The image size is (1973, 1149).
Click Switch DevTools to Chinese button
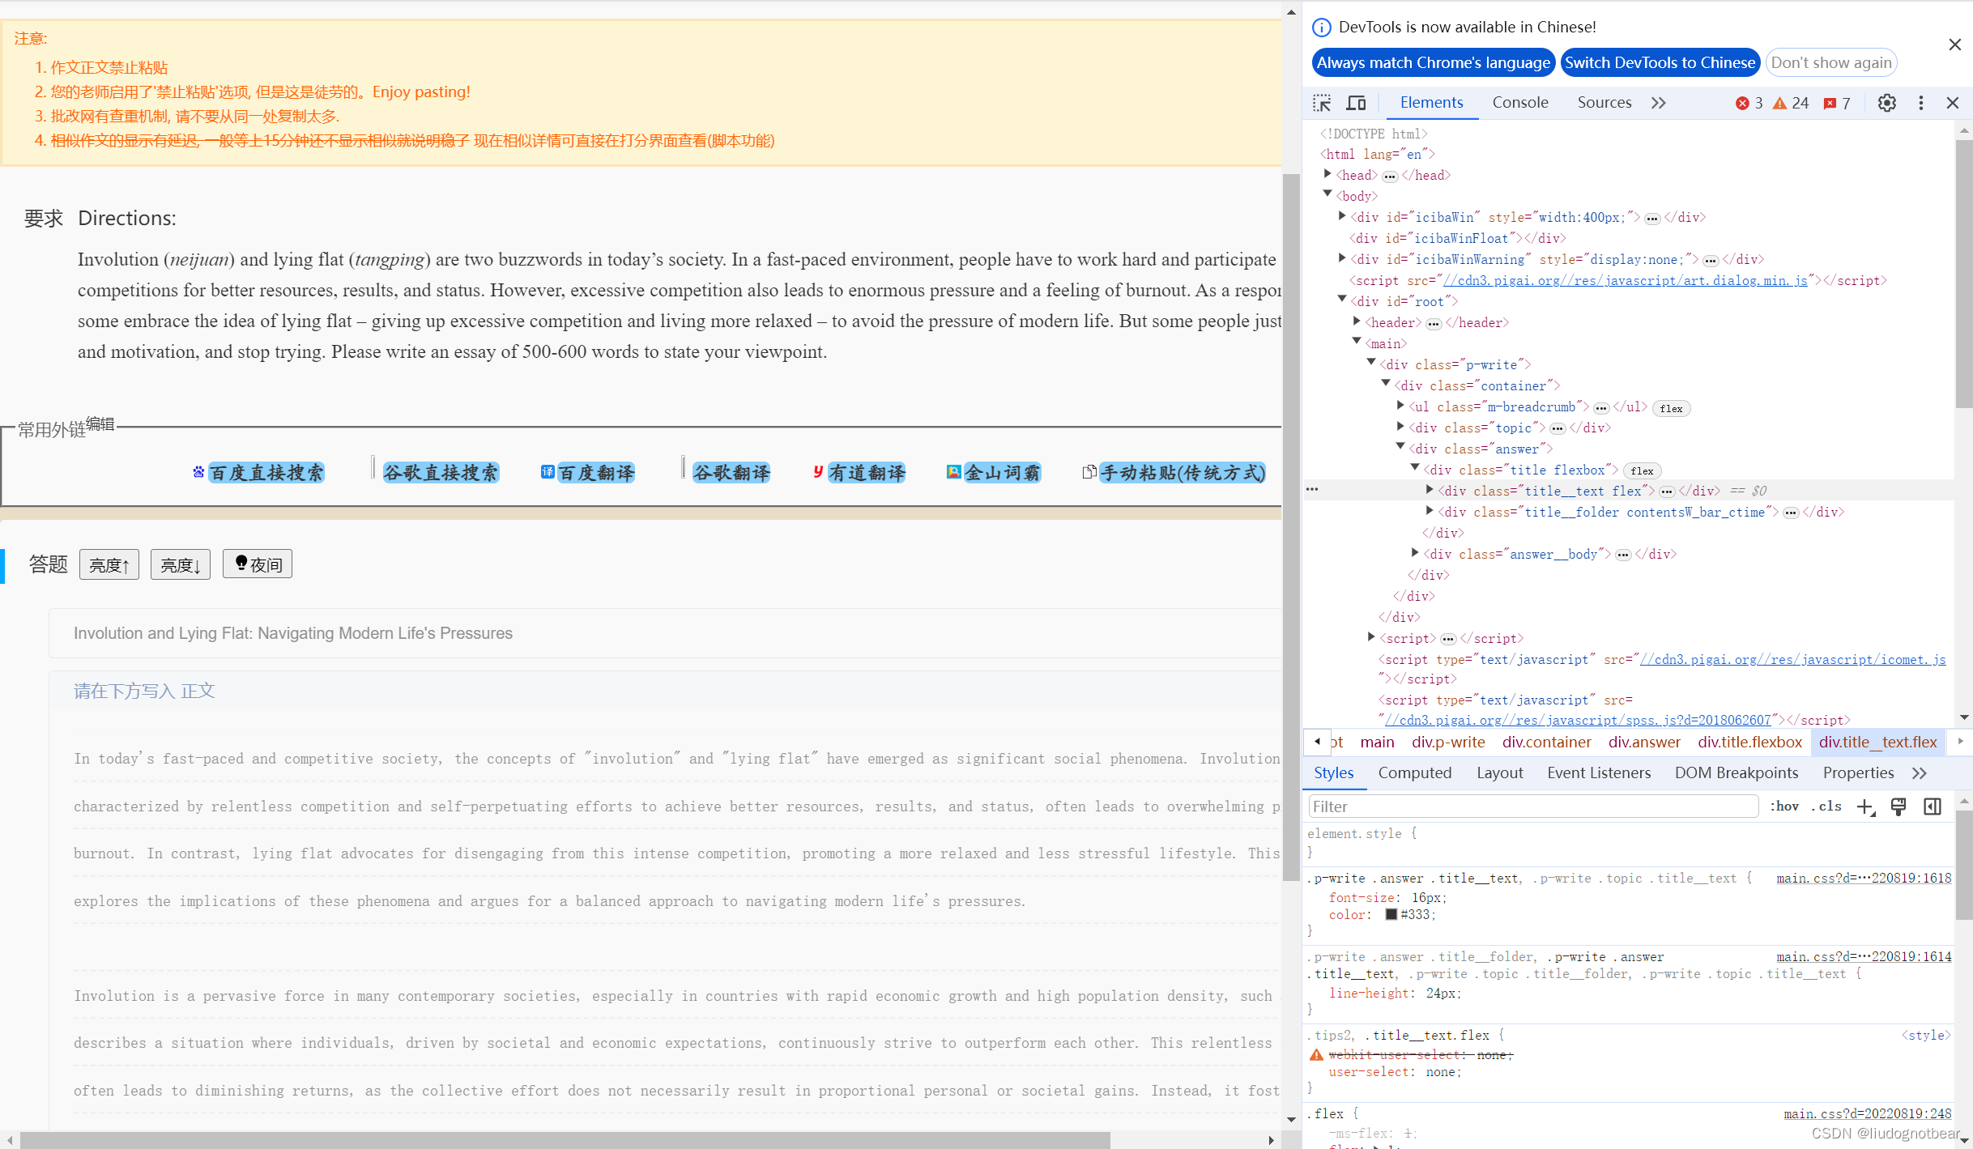(x=1660, y=63)
